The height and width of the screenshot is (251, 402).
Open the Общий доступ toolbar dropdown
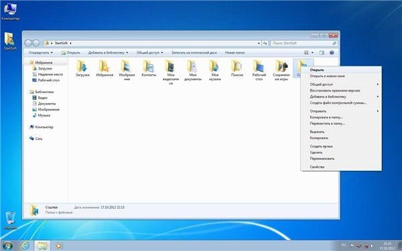149,53
